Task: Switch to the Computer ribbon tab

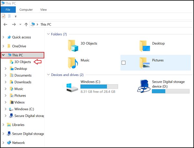Action: point(26,10)
